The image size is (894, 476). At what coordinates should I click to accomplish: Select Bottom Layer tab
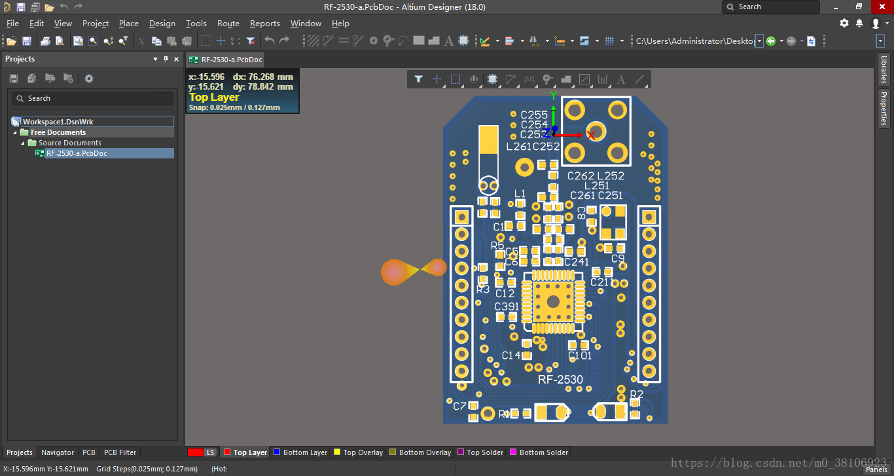tap(300, 452)
